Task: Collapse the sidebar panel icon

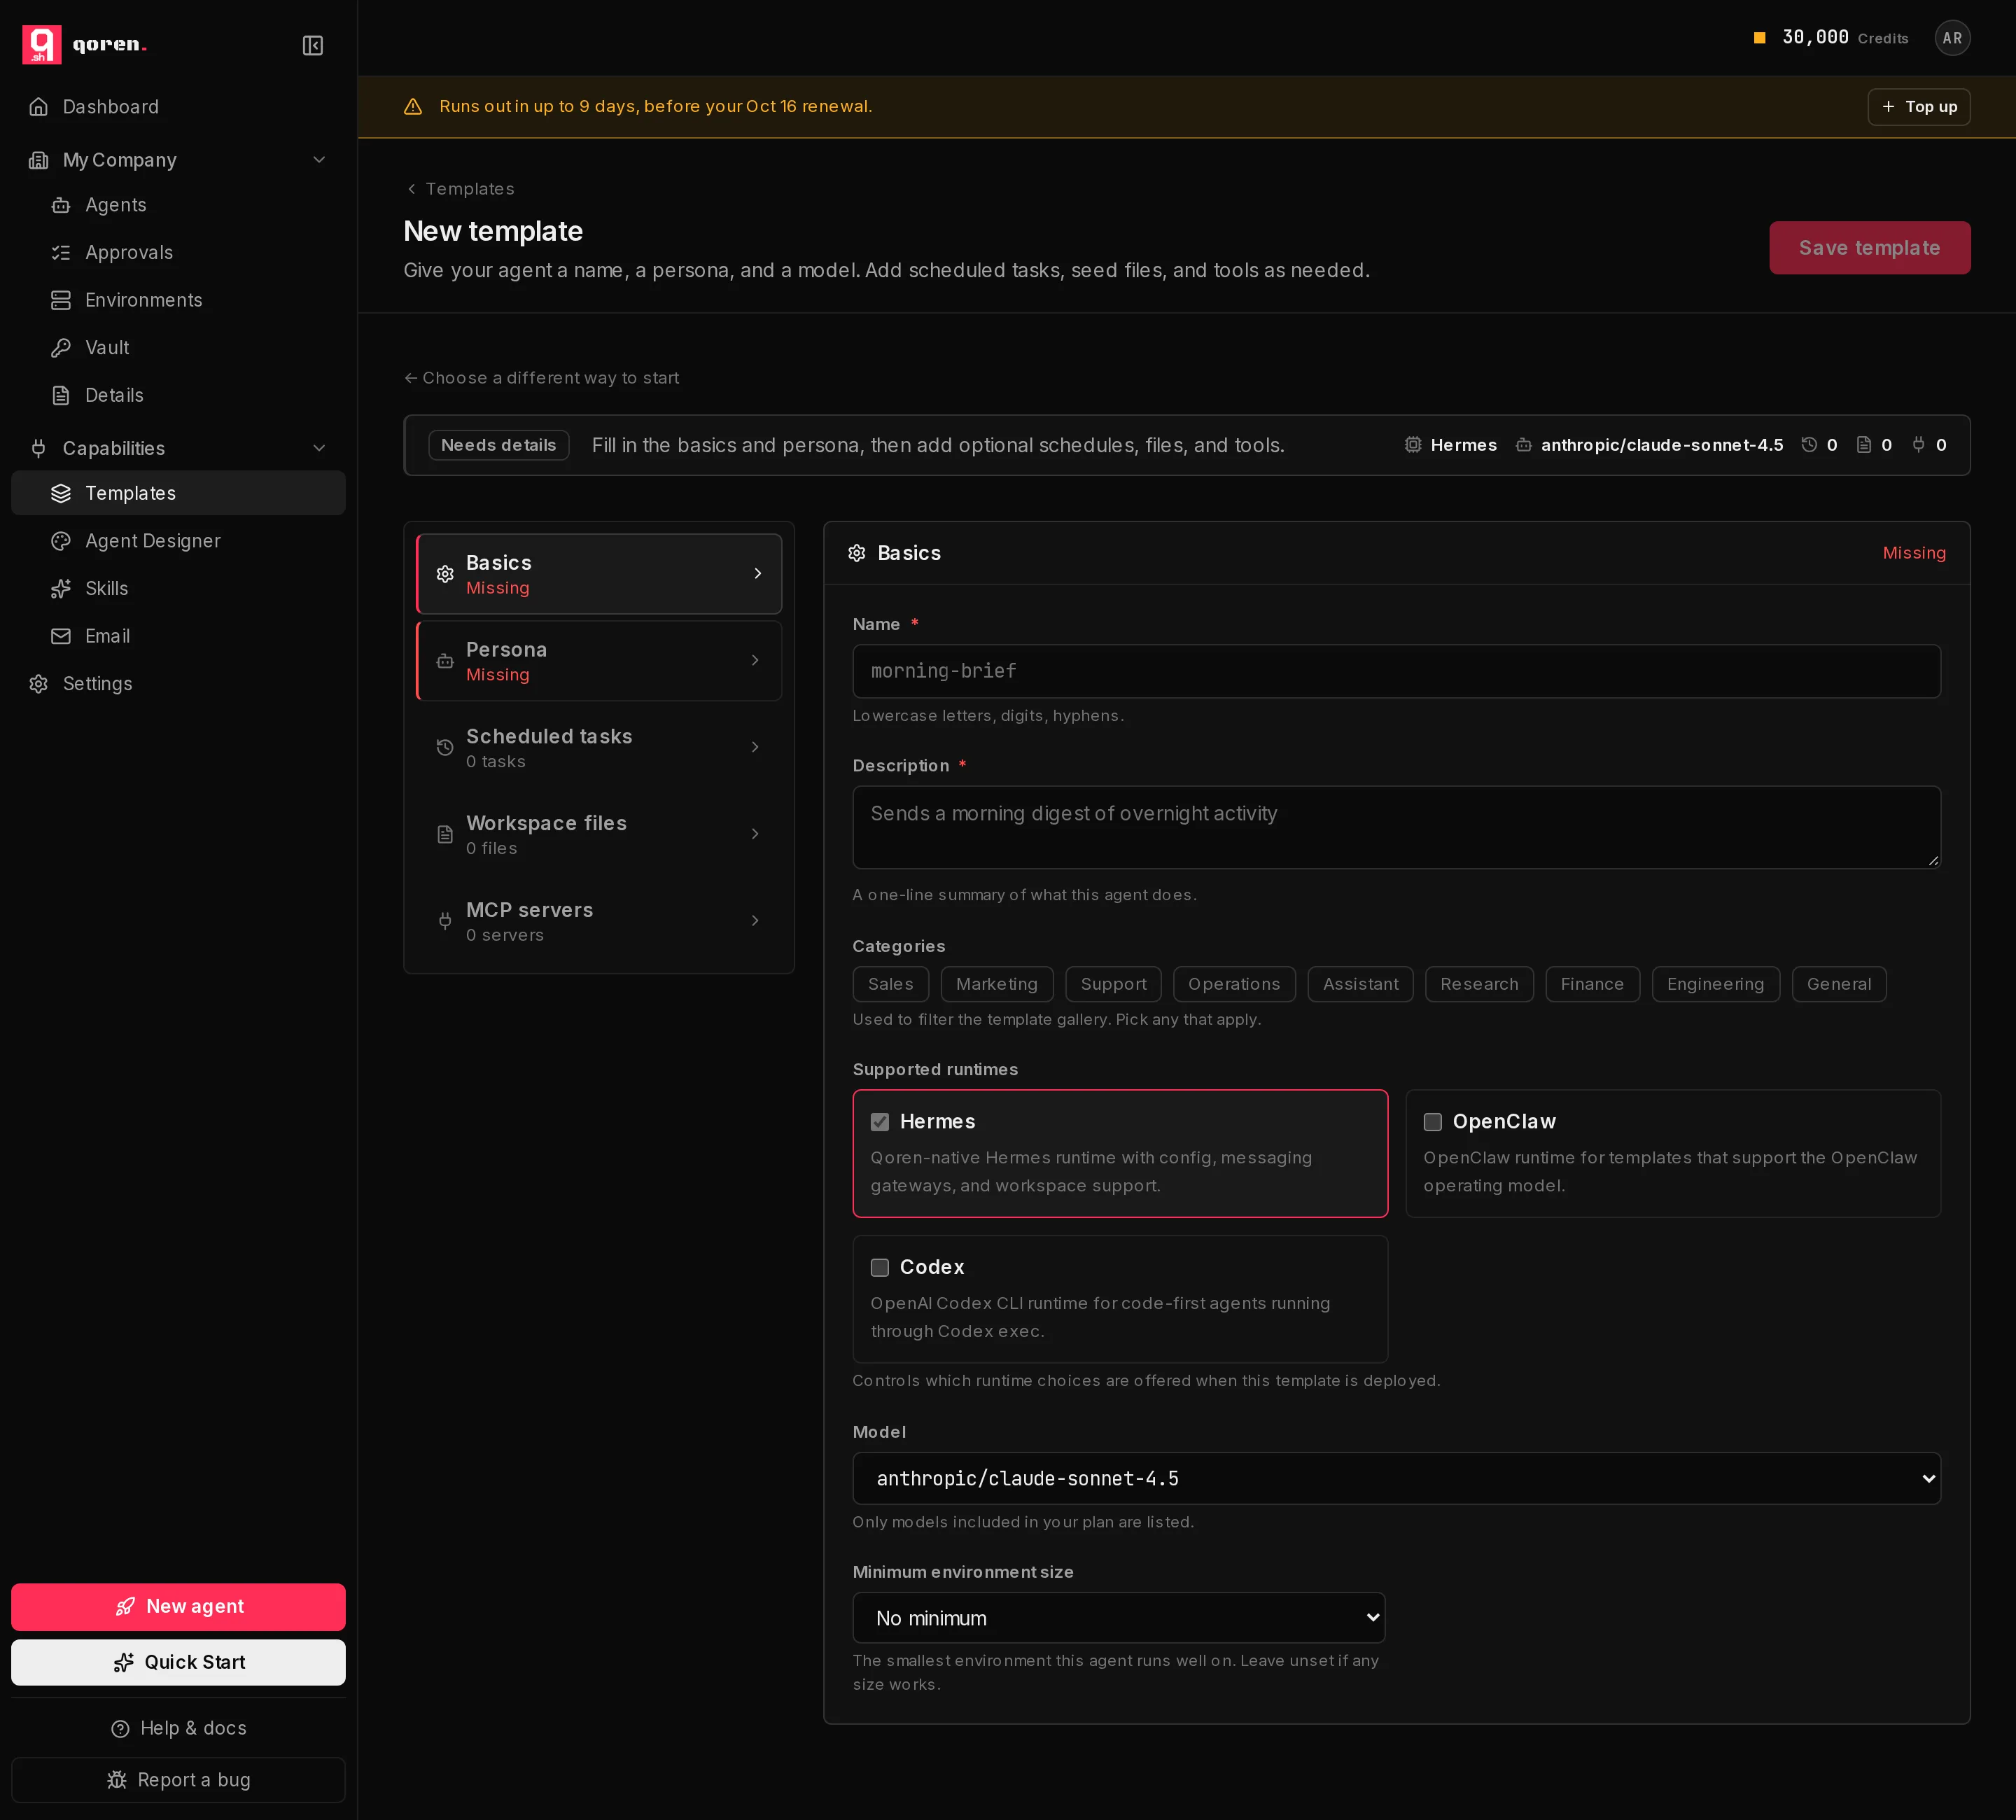Action: pyautogui.click(x=313, y=45)
